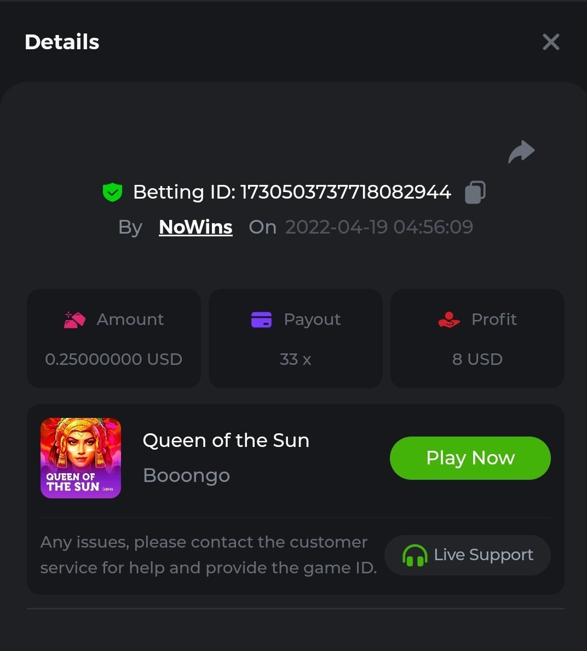Click the purple Payout card icon

pos(261,319)
